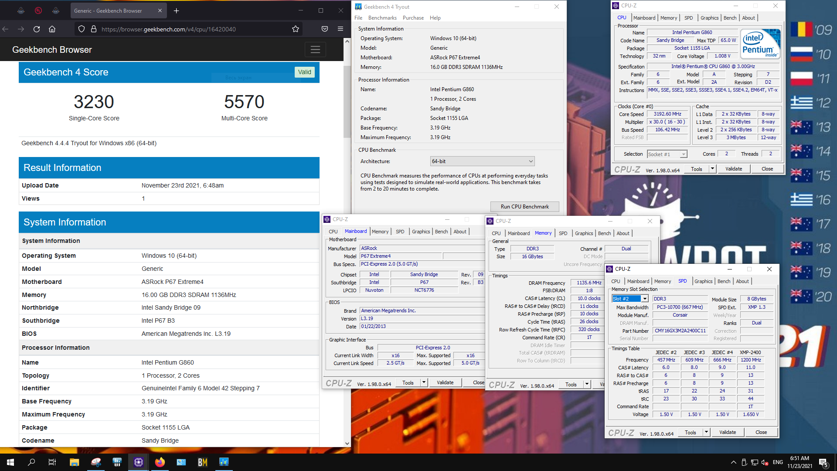Click the CMY16GX3M2A2400C11 part number field
The height and width of the screenshot is (471, 837).
pos(680,331)
